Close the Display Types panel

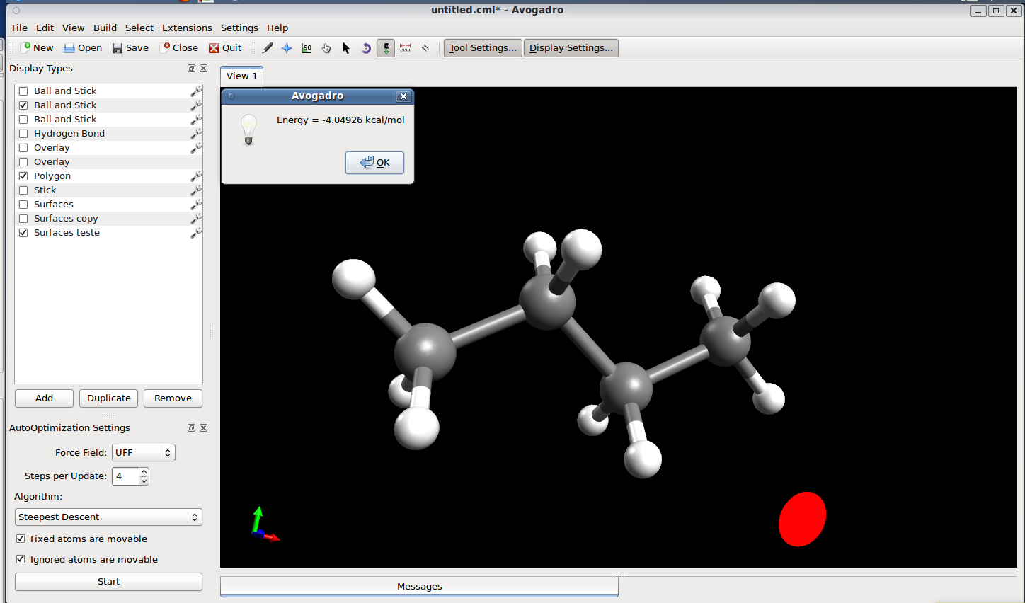203,69
